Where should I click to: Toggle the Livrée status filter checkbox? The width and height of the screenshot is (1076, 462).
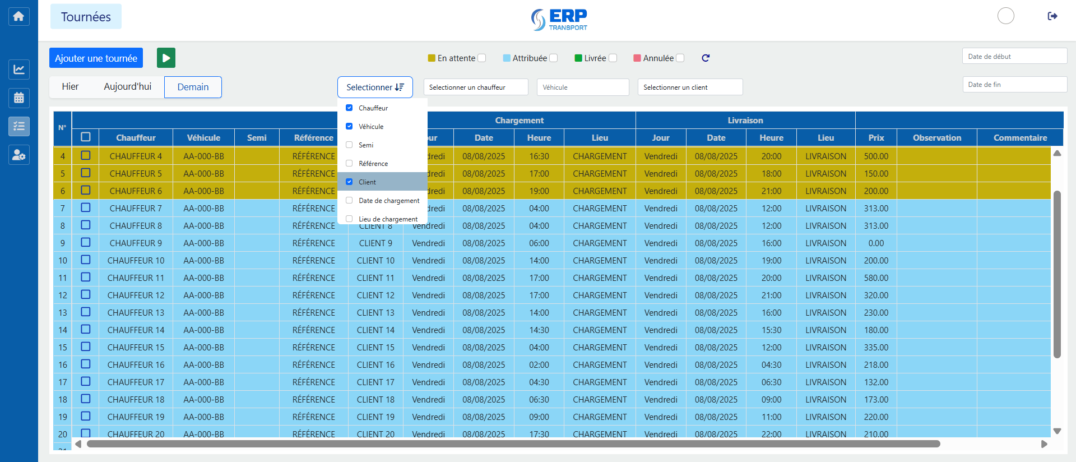pyautogui.click(x=613, y=58)
